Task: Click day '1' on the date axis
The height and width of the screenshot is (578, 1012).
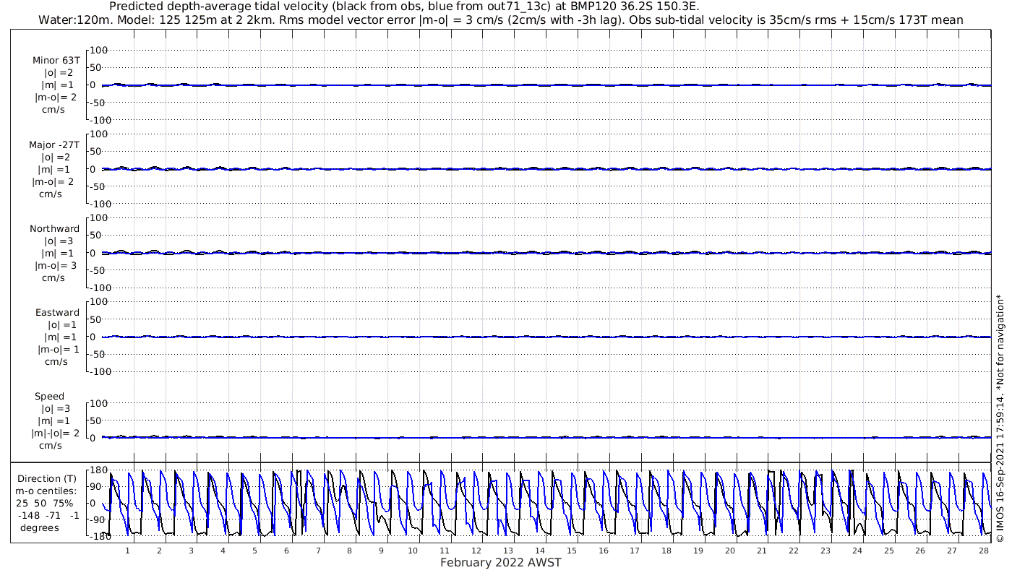Action: pyautogui.click(x=128, y=551)
